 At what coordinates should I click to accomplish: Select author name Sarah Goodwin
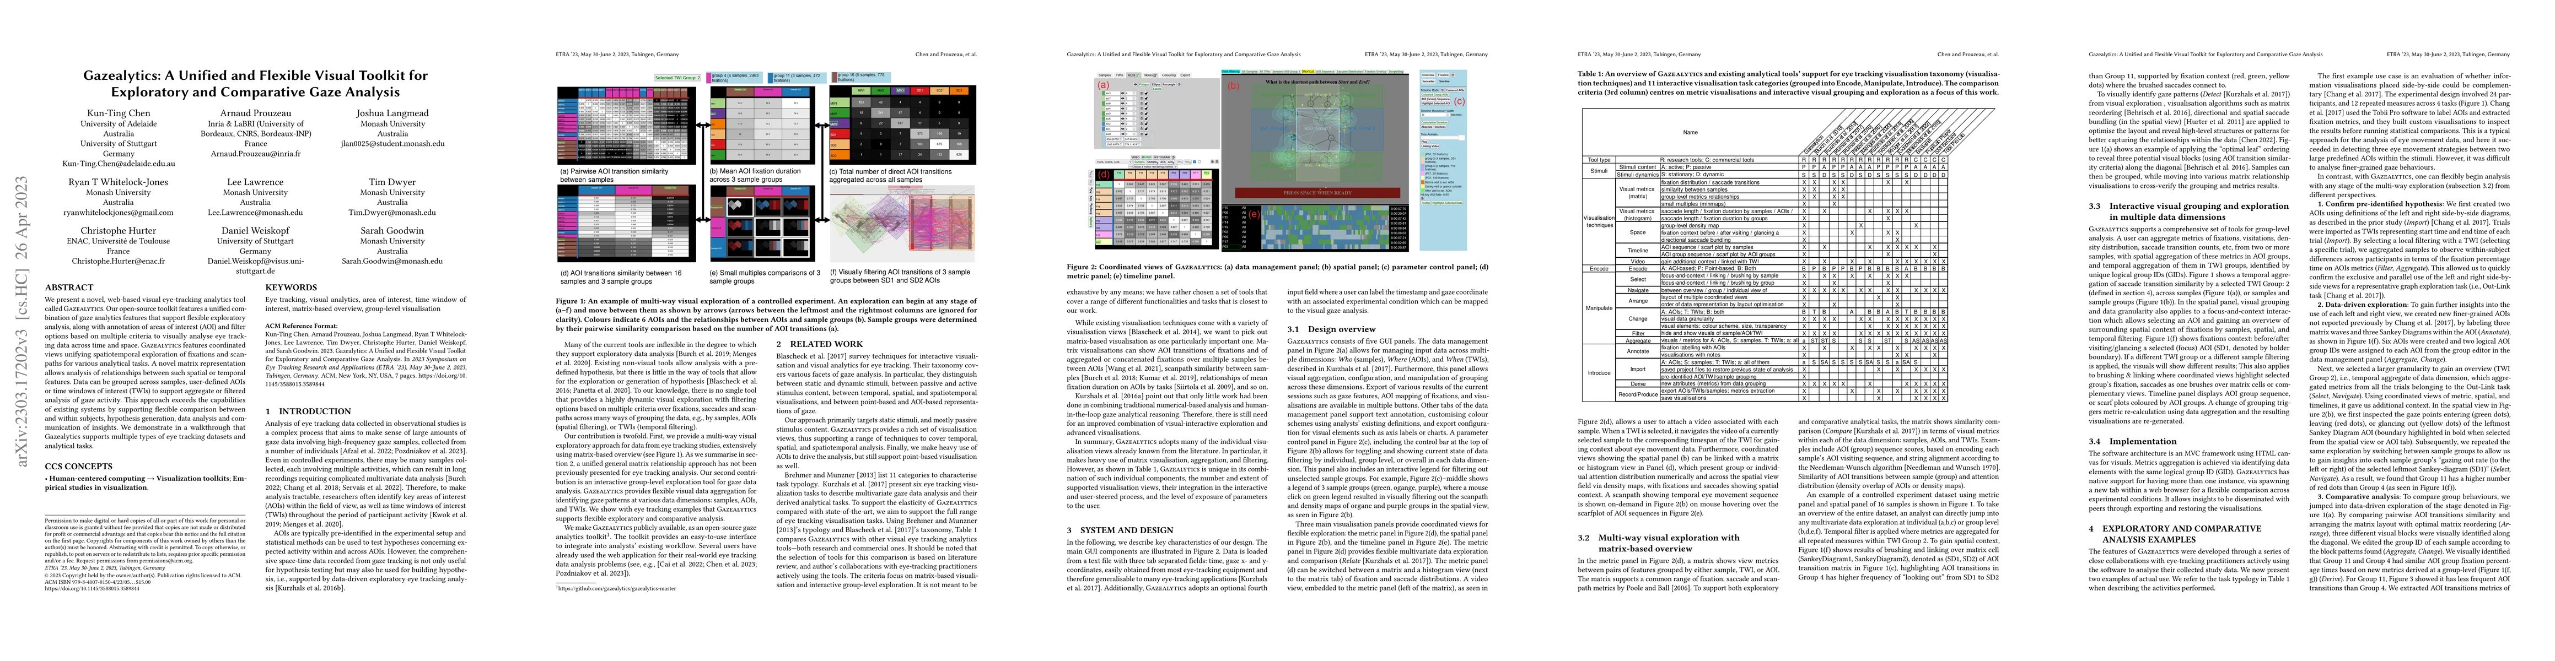(x=392, y=231)
